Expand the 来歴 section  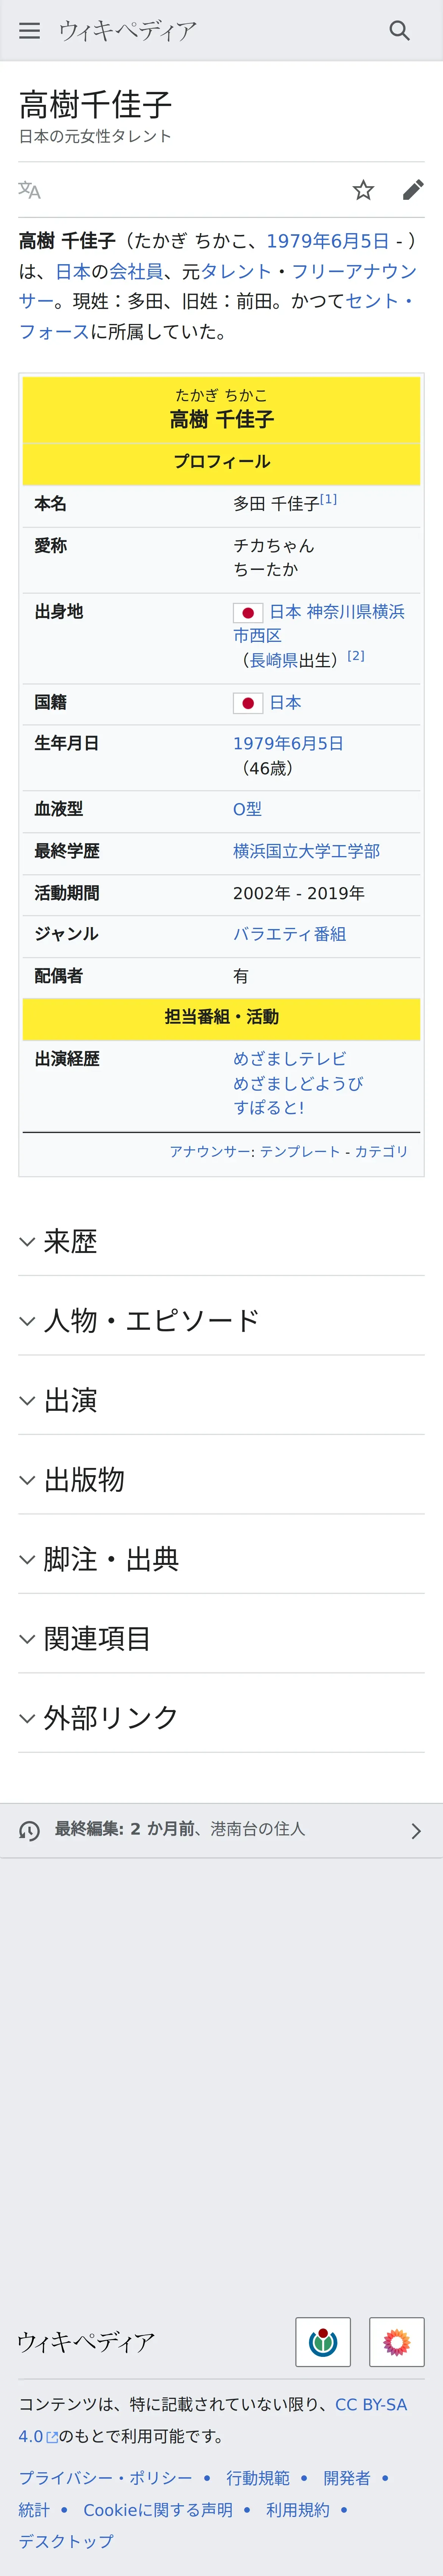221,1242
